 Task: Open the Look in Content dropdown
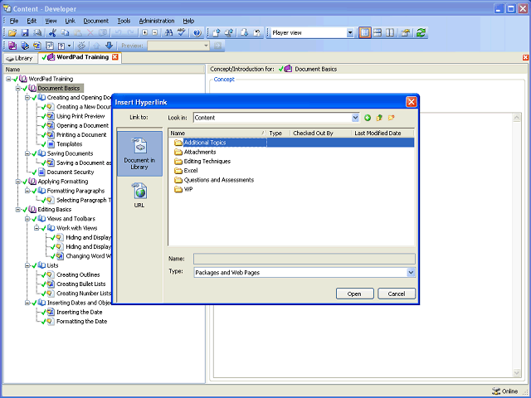click(x=355, y=118)
